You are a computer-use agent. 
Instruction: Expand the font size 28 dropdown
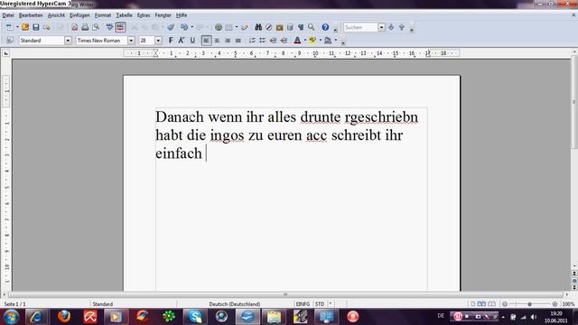[x=158, y=41]
